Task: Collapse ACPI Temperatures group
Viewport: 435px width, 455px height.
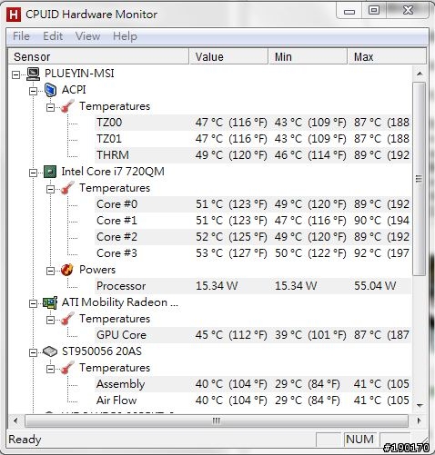Action: tap(50, 107)
